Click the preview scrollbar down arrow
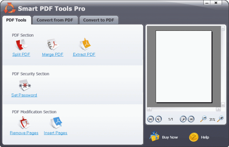Screen dimensions: 229x147 click(x=223, y=105)
